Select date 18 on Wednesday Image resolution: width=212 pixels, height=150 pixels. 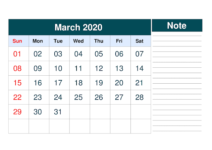tap(79, 83)
